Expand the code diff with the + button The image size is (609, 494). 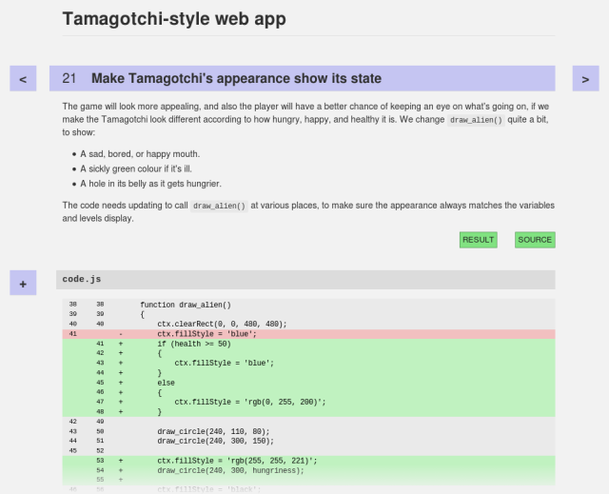tap(23, 283)
